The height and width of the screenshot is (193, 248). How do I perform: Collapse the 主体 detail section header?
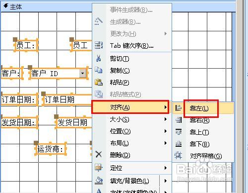pos(6,6)
